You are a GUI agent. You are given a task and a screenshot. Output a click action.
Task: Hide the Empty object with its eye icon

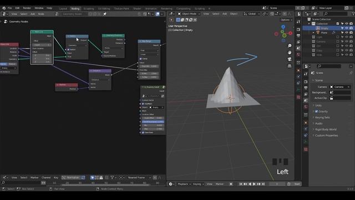[347, 28]
